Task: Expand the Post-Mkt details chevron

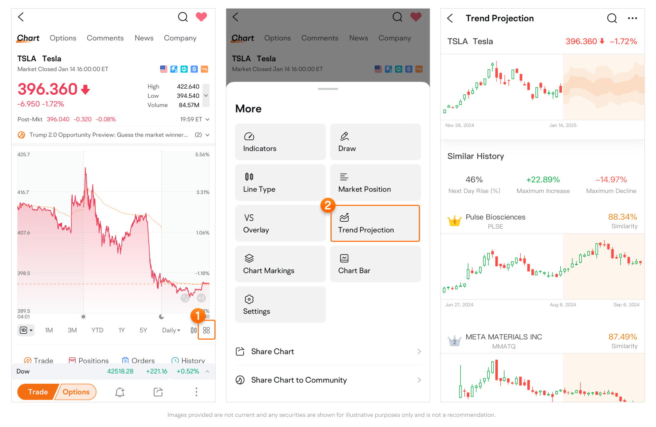Action: click(207, 119)
